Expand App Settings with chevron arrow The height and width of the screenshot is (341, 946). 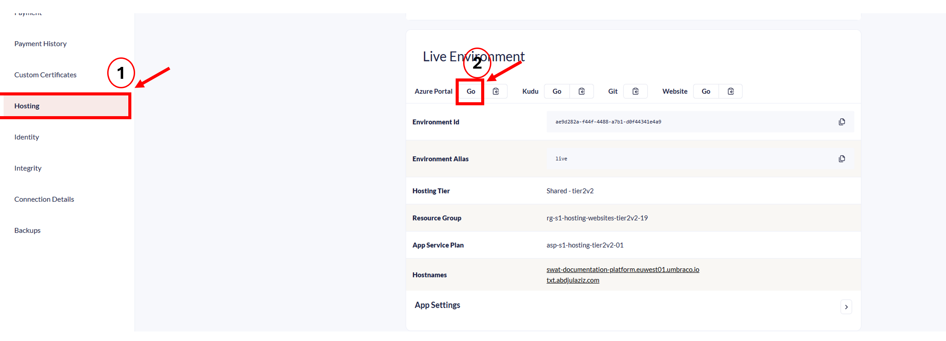click(x=846, y=307)
